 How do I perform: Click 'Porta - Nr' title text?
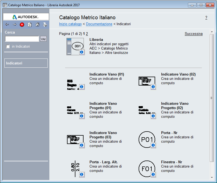click(169, 133)
